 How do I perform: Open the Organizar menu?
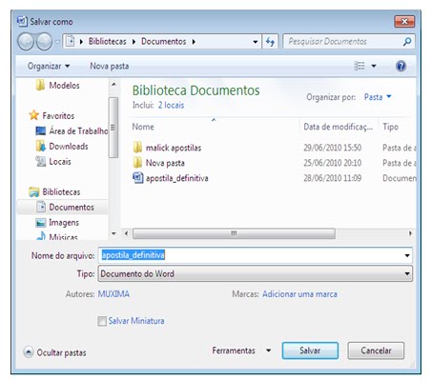(49, 66)
